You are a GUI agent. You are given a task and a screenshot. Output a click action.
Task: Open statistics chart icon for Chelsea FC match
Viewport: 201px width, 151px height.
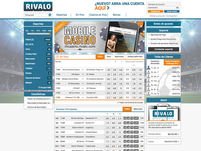(128, 132)
